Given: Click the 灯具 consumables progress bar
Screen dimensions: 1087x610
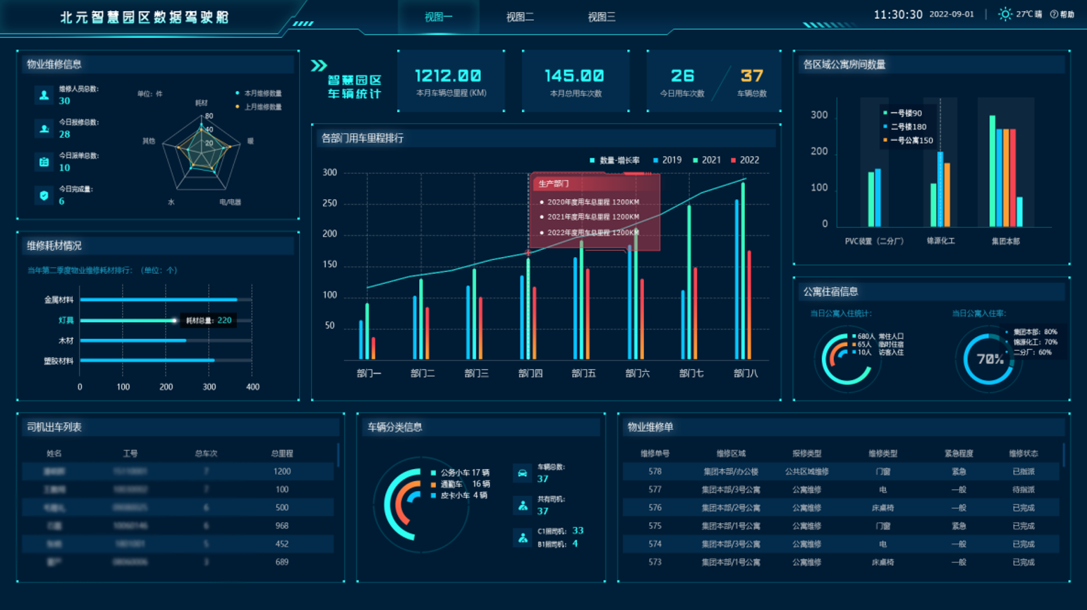Looking at the screenshot, I should (x=165, y=321).
